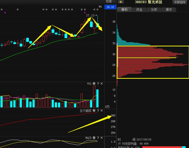189x148 pixels.
Task: Click the 37.10 high price label
Action: (90, 15)
